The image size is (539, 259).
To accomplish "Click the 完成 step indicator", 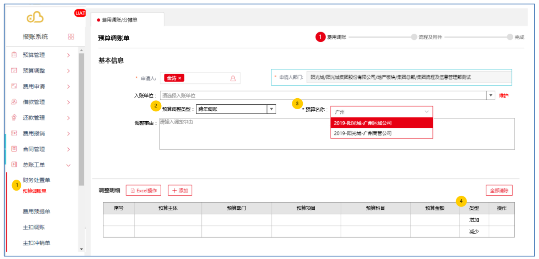I will point(510,37).
